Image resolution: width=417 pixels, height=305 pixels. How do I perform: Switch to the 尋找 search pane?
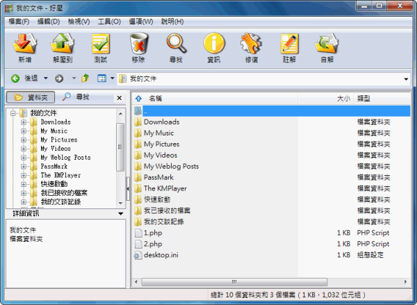coord(76,97)
